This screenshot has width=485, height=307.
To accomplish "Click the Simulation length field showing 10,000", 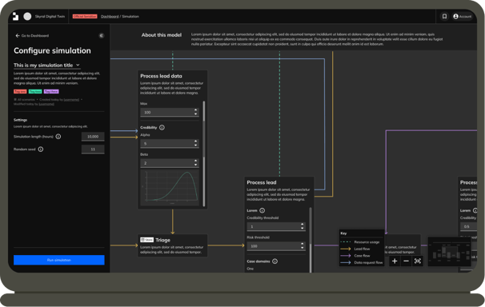I will [x=93, y=137].
